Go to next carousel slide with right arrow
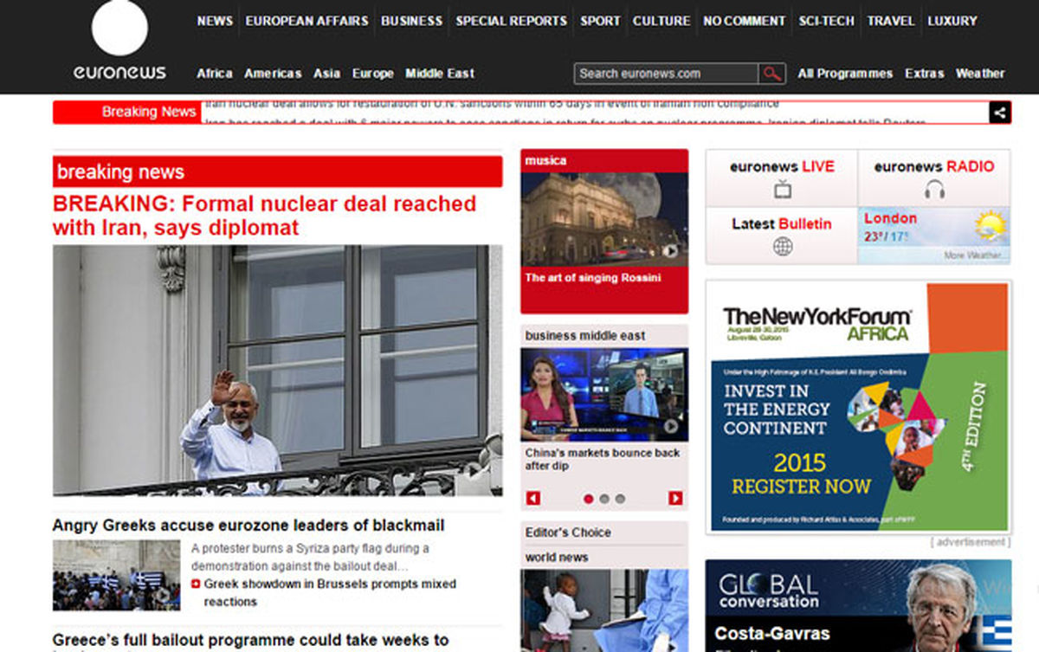 point(675,499)
